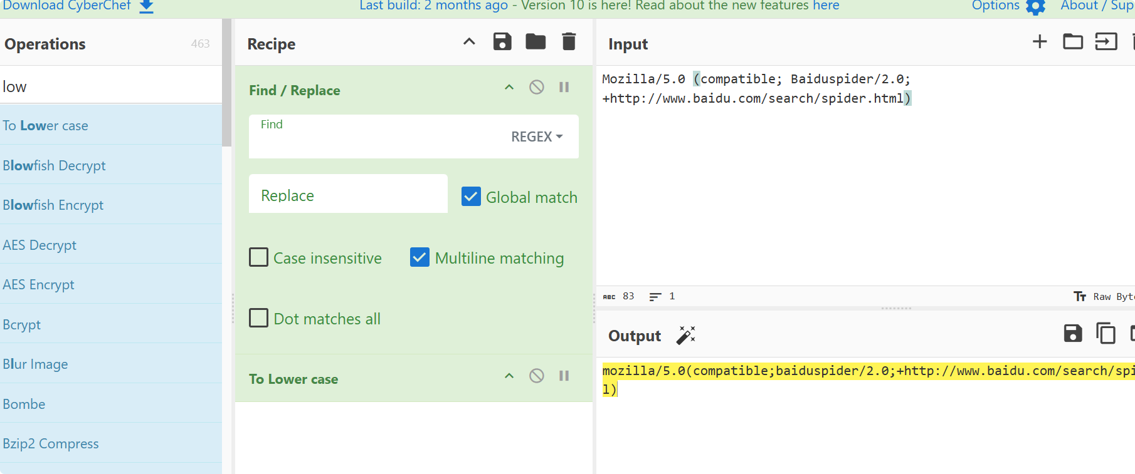Collapse the To Lower case operation
1135x474 pixels.
coord(509,376)
